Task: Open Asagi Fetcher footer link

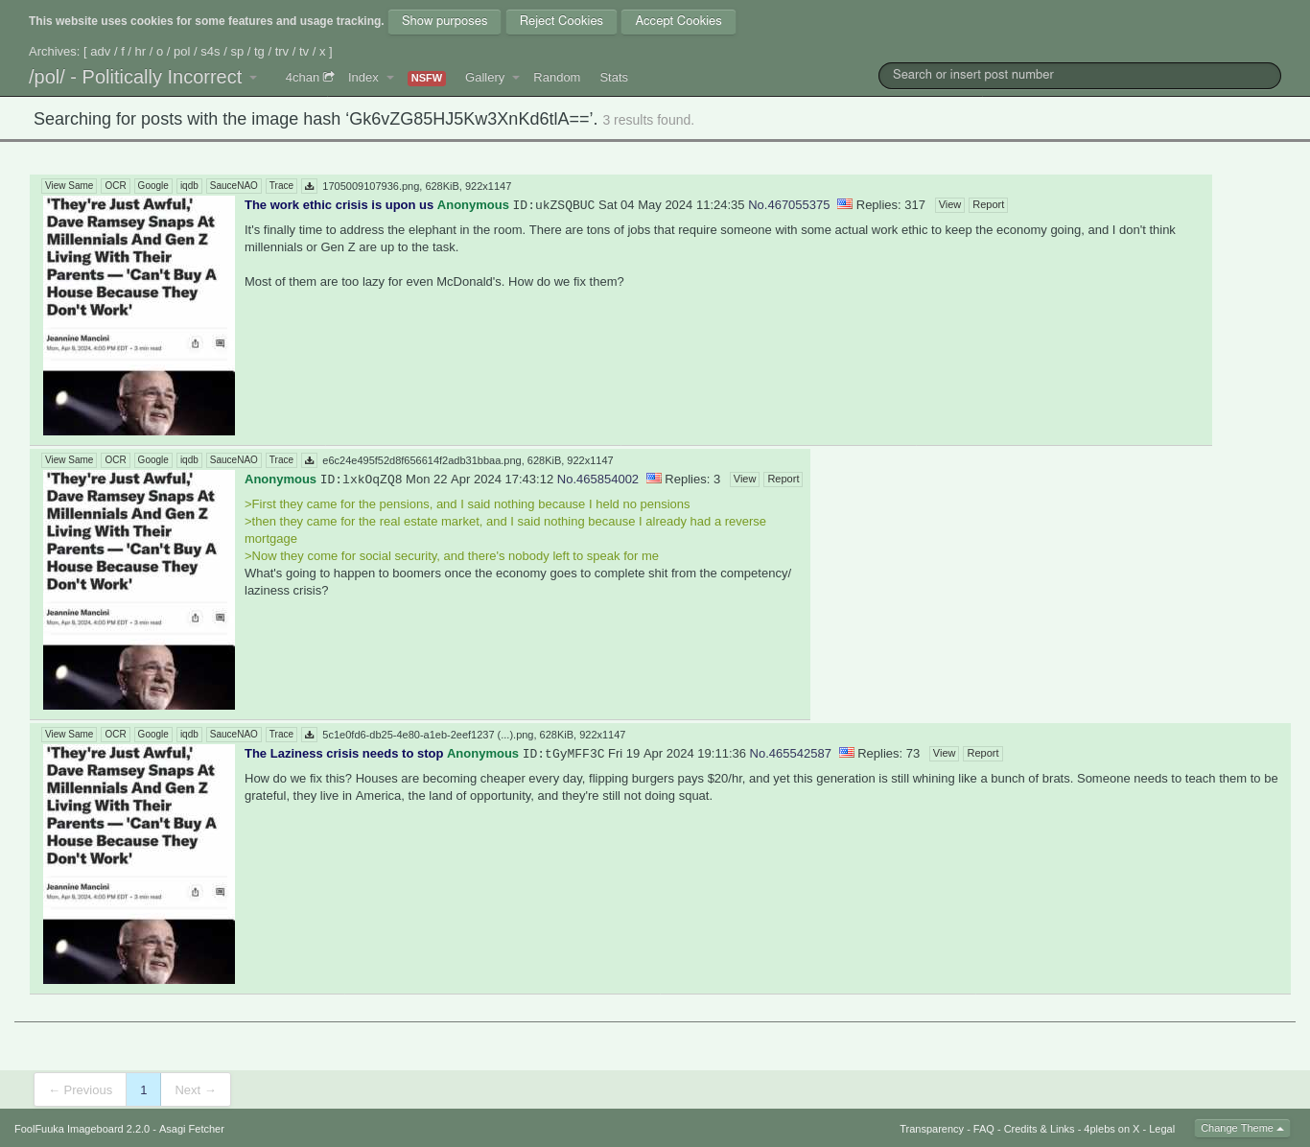Action: click(x=192, y=1129)
